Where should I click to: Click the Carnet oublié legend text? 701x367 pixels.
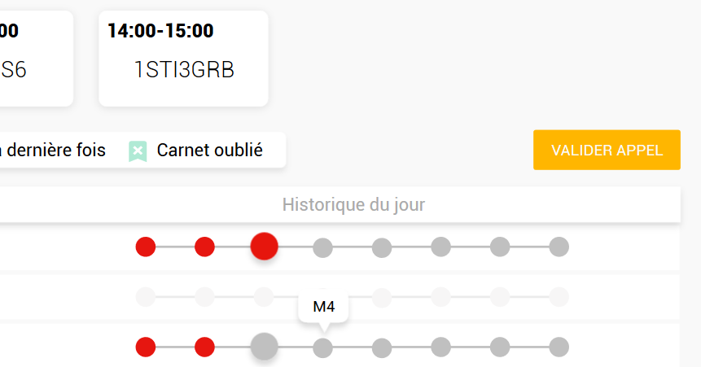pos(209,151)
